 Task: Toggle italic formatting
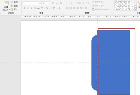point(28,8)
